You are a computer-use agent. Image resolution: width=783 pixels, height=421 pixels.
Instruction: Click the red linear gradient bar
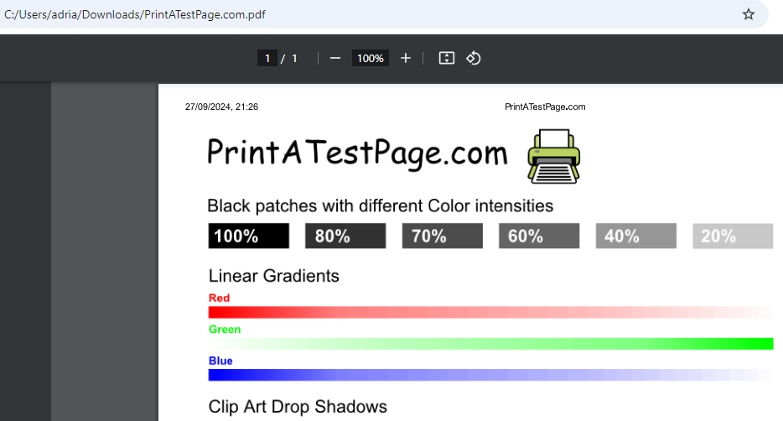click(491, 313)
